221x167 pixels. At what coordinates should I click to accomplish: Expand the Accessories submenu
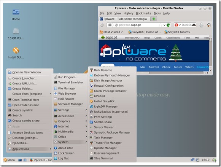pos(70,116)
